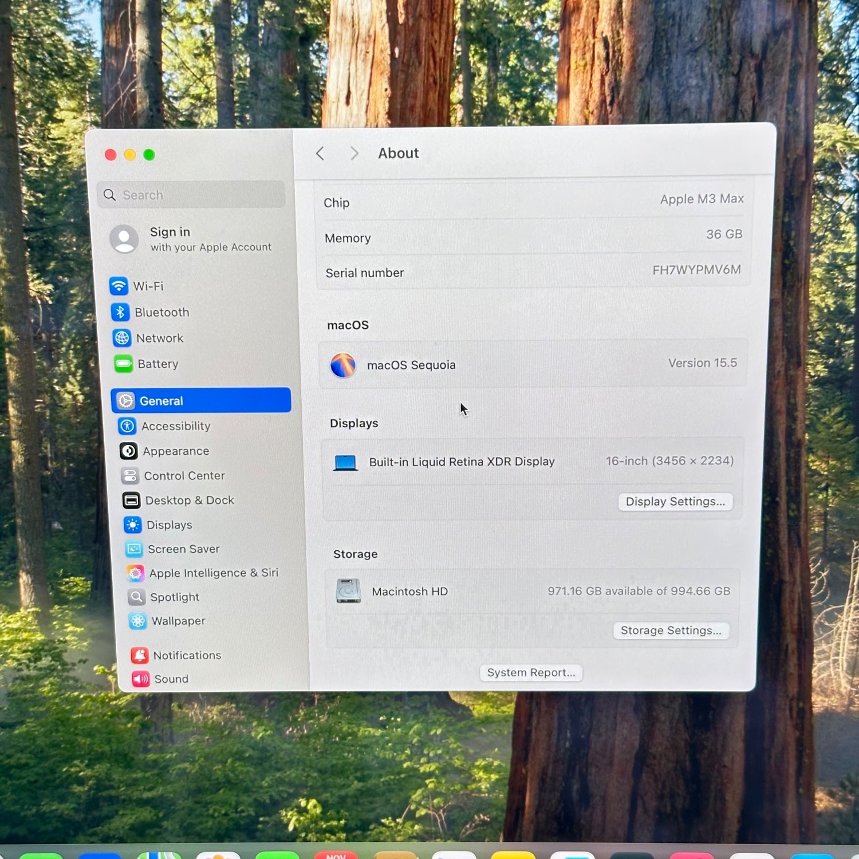Click the Storage Settings button
This screenshot has height=859, width=859.
pos(671,631)
